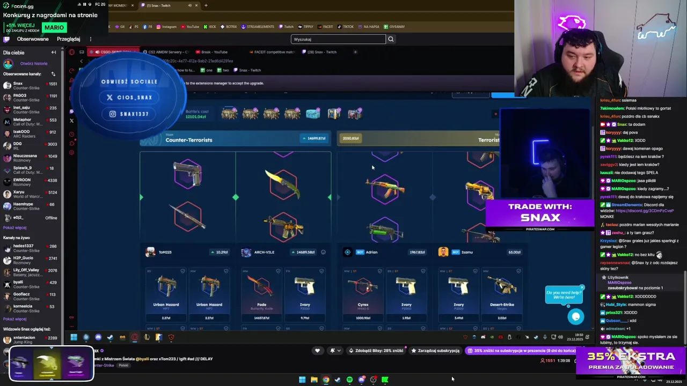This screenshot has width=687, height=386.
Task: Open hades1337 live channel
Action: [x=30, y=248]
